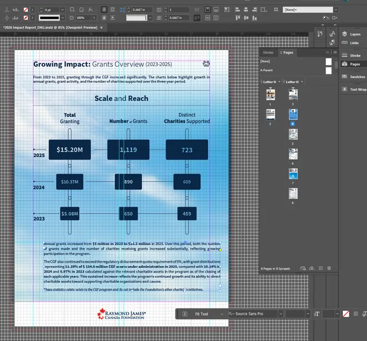Close the 2026 Impact Report document tab
This screenshot has height=341, width=367.
pos(101,27)
